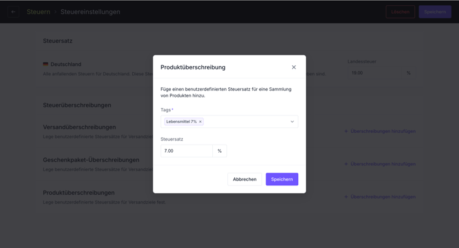Screen dimensions: 459x248
Task: Add override for Geschenkpaket-Überschreibungen
Action: [x=380, y=164]
